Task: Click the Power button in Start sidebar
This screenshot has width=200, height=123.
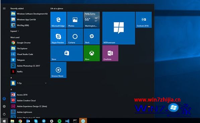Action: pos(4,114)
